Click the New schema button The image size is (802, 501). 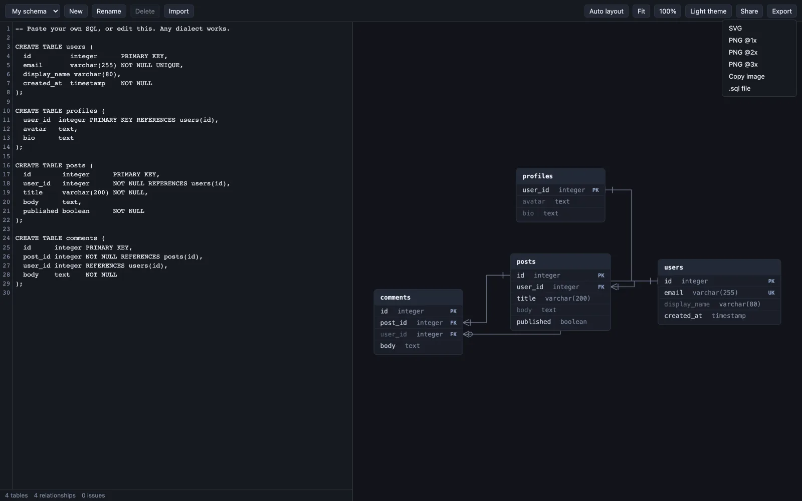(76, 11)
